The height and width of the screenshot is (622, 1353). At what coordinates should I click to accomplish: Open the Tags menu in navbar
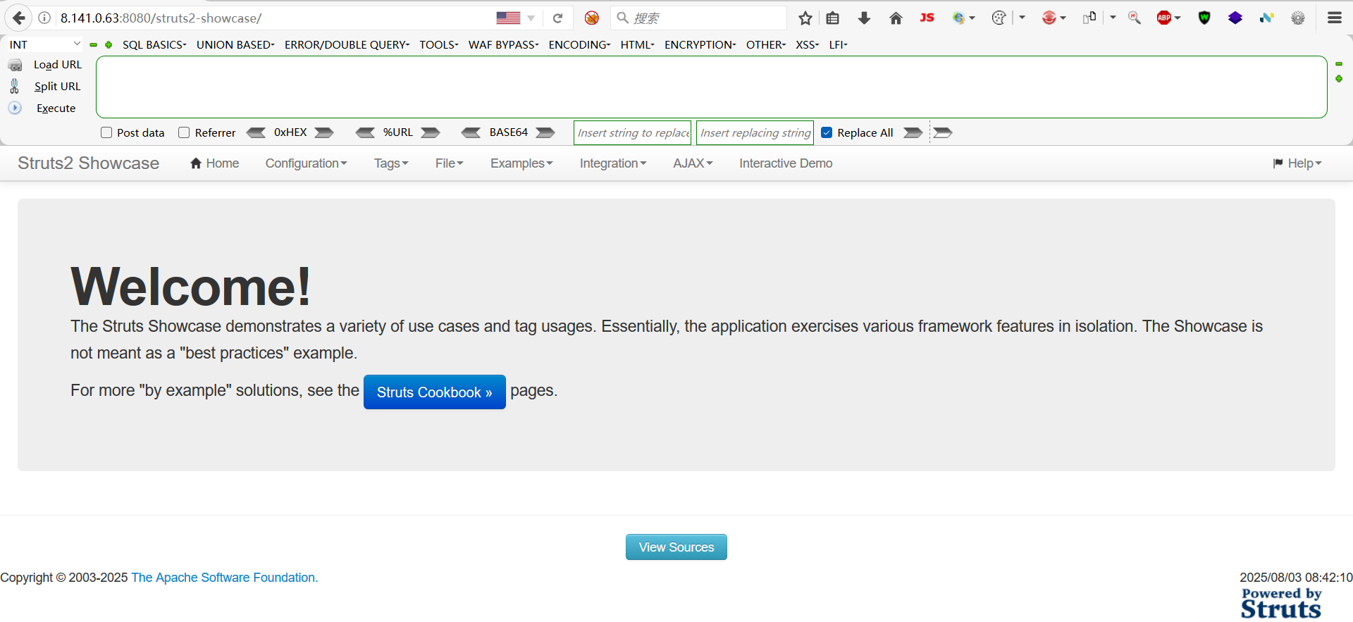tap(391, 163)
